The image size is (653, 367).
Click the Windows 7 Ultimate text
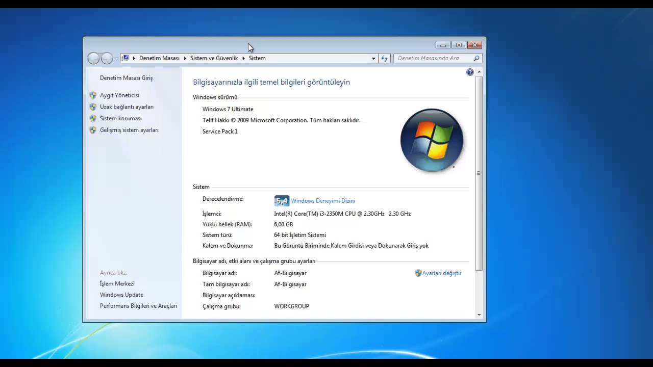228,109
